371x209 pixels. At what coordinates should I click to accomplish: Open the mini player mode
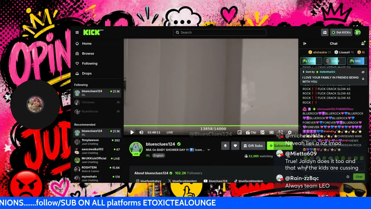[239, 132]
